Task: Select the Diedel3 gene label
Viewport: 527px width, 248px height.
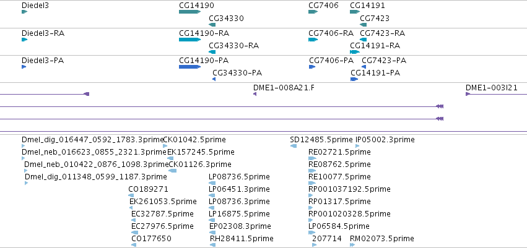Action: point(35,6)
